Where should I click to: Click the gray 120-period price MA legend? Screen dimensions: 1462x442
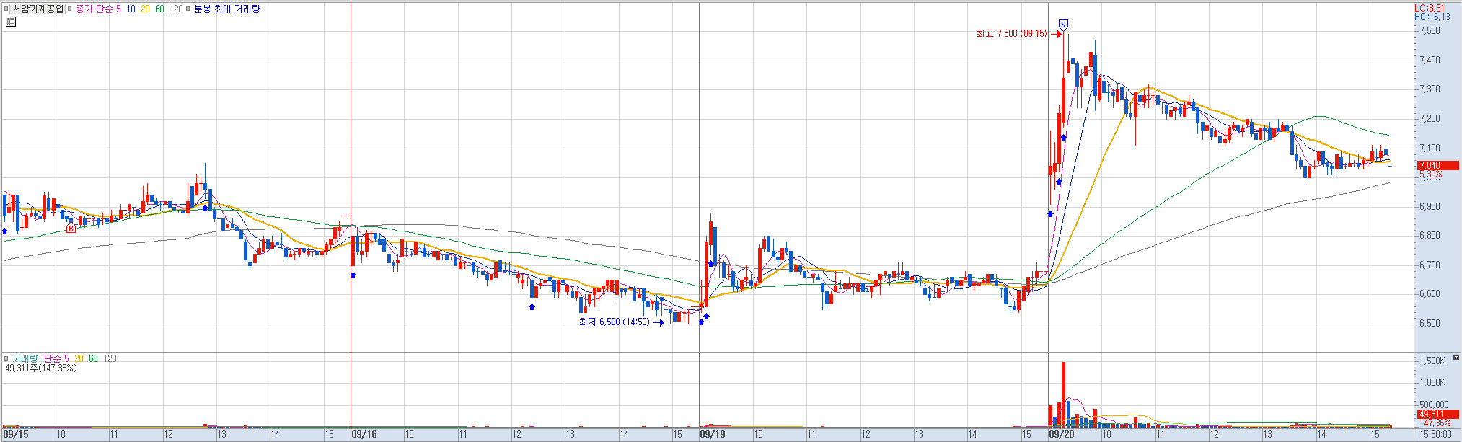point(176,9)
